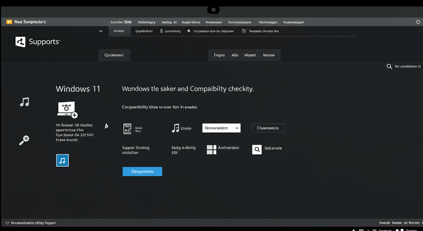Click the icon before 'comontaty' tab
This screenshot has width=423, height=231.
[x=162, y=31]
